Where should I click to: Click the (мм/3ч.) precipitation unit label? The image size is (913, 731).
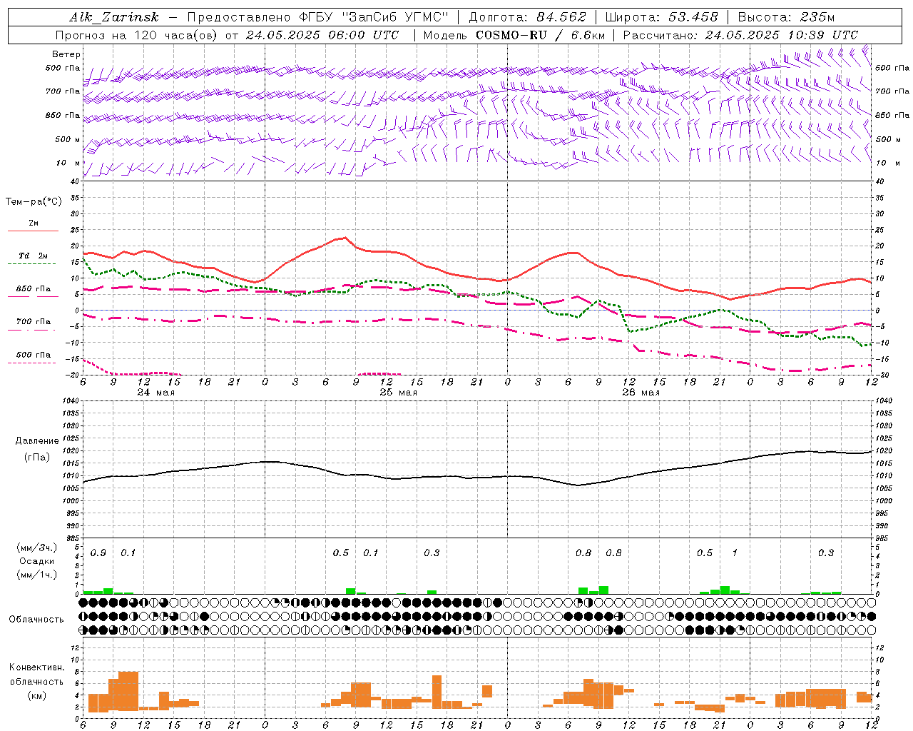tap(37, 548)
